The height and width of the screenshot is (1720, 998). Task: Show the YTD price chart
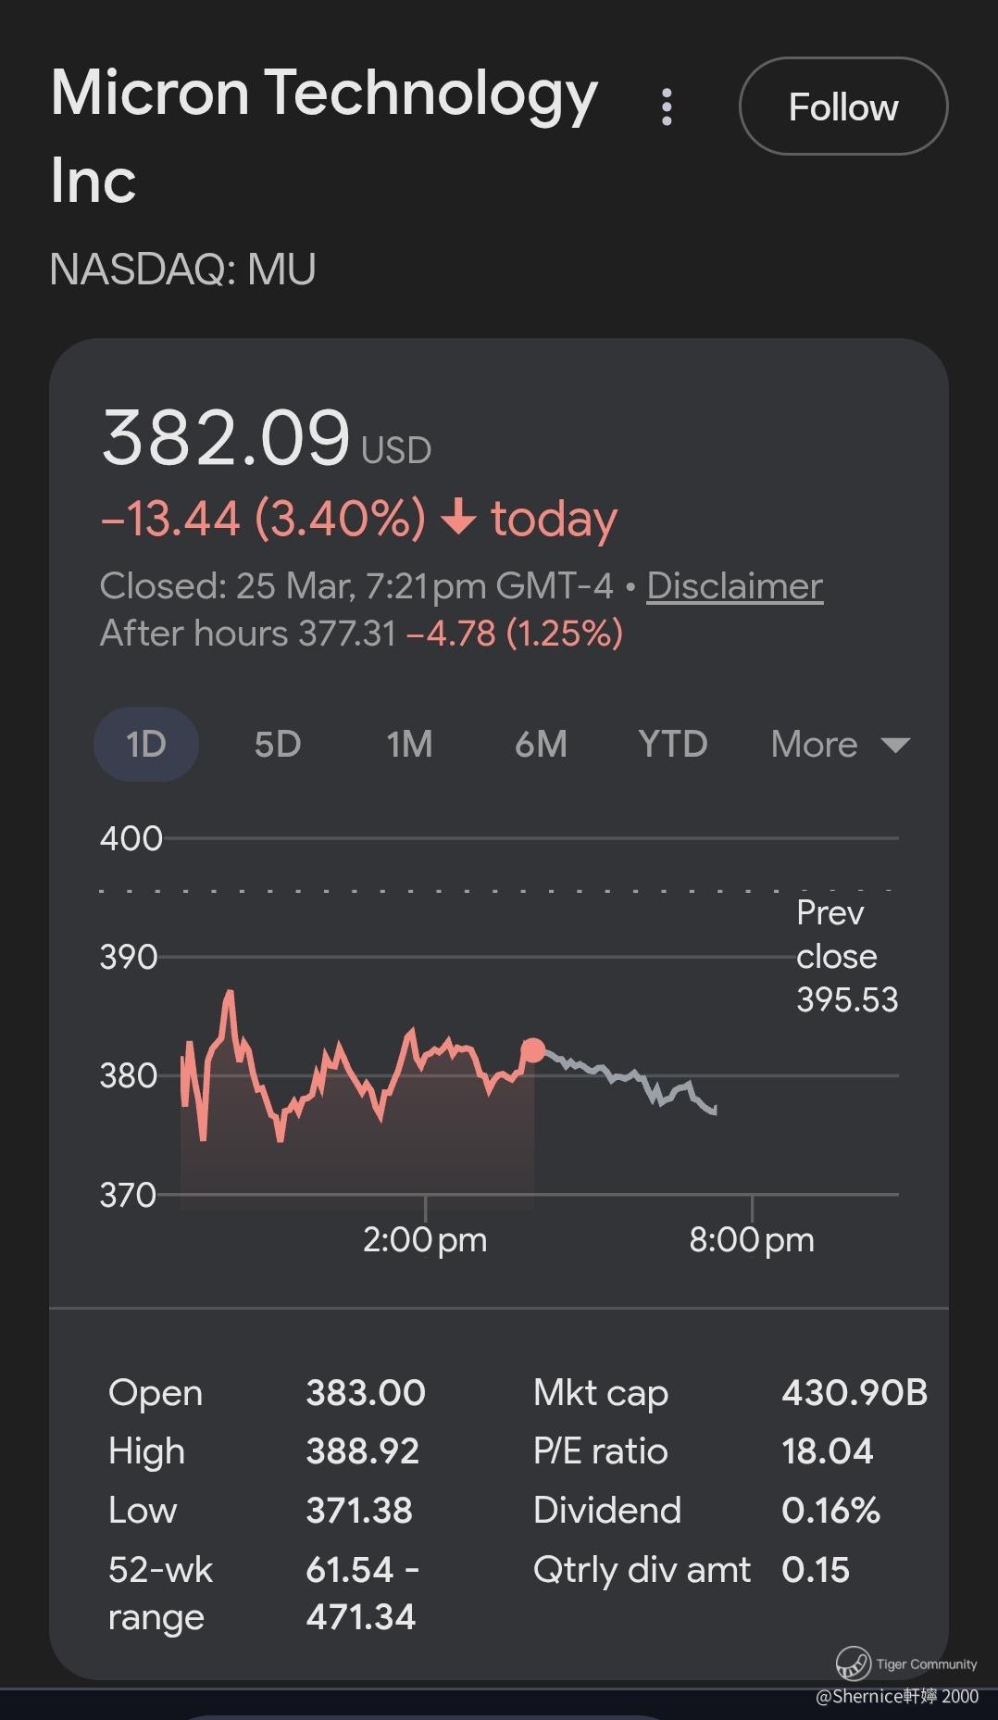click(x=673, y=744)
